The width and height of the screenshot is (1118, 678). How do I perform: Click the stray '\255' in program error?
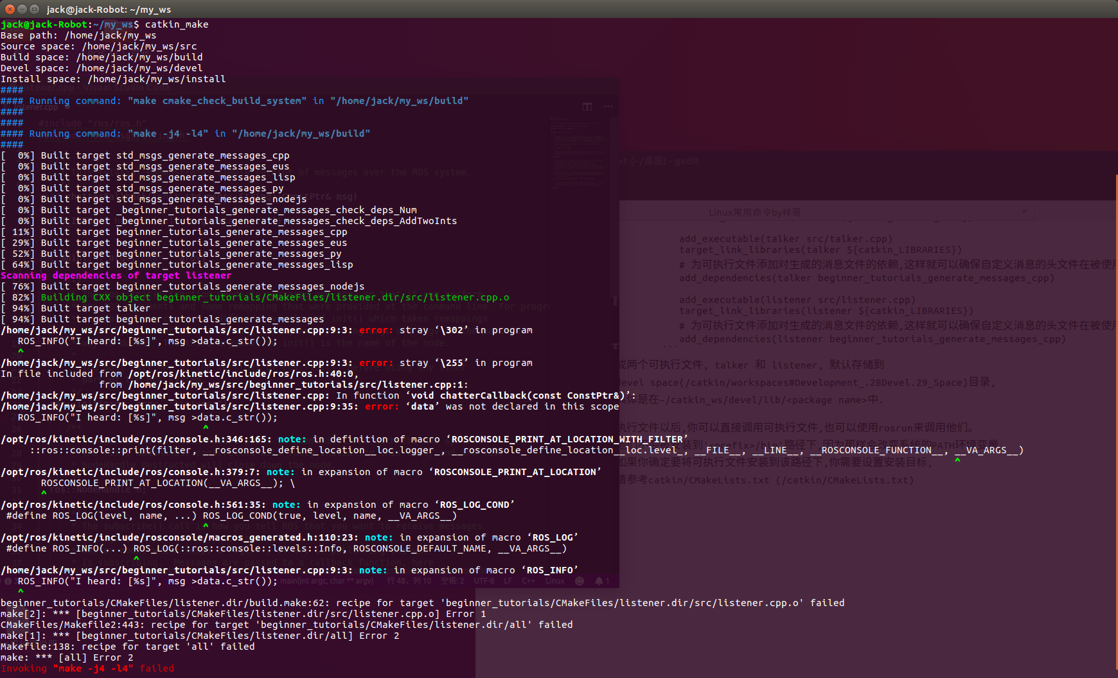click(x=267, y=363)
